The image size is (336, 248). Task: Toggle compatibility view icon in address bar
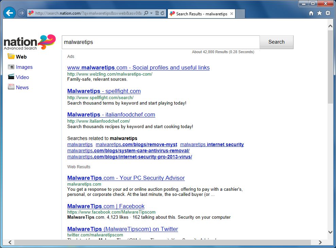point(157,13)
